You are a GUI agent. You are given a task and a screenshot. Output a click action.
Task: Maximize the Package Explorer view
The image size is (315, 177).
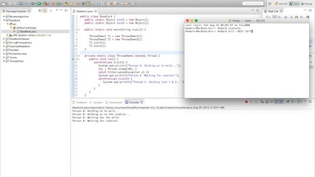(66, 10)
